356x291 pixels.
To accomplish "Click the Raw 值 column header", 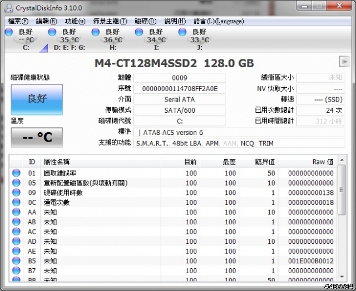I will 308,162.
